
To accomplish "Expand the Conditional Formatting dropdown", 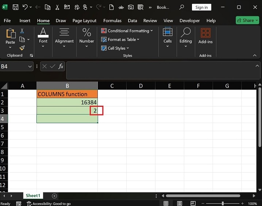I will coord(127,31).
